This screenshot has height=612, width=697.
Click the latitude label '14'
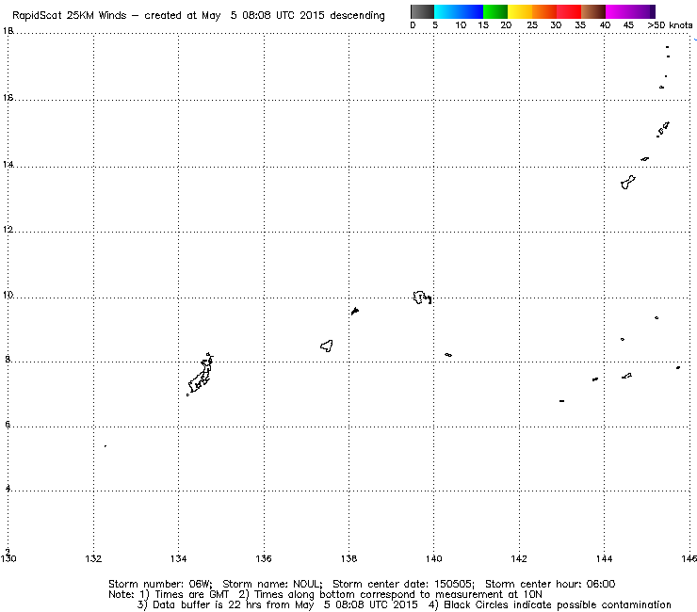[8, 165]
